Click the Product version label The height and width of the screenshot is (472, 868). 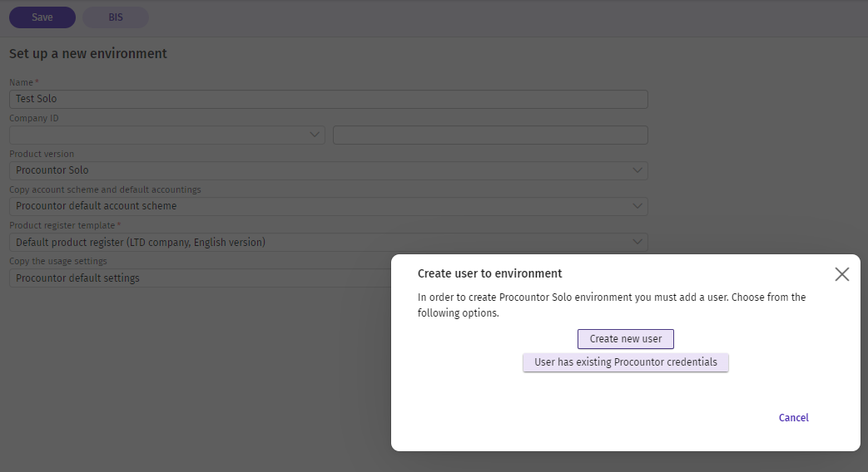pos(42,154)
